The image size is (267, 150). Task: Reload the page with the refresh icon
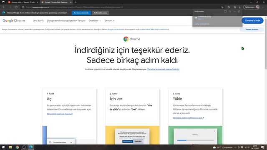click(16, 7)
